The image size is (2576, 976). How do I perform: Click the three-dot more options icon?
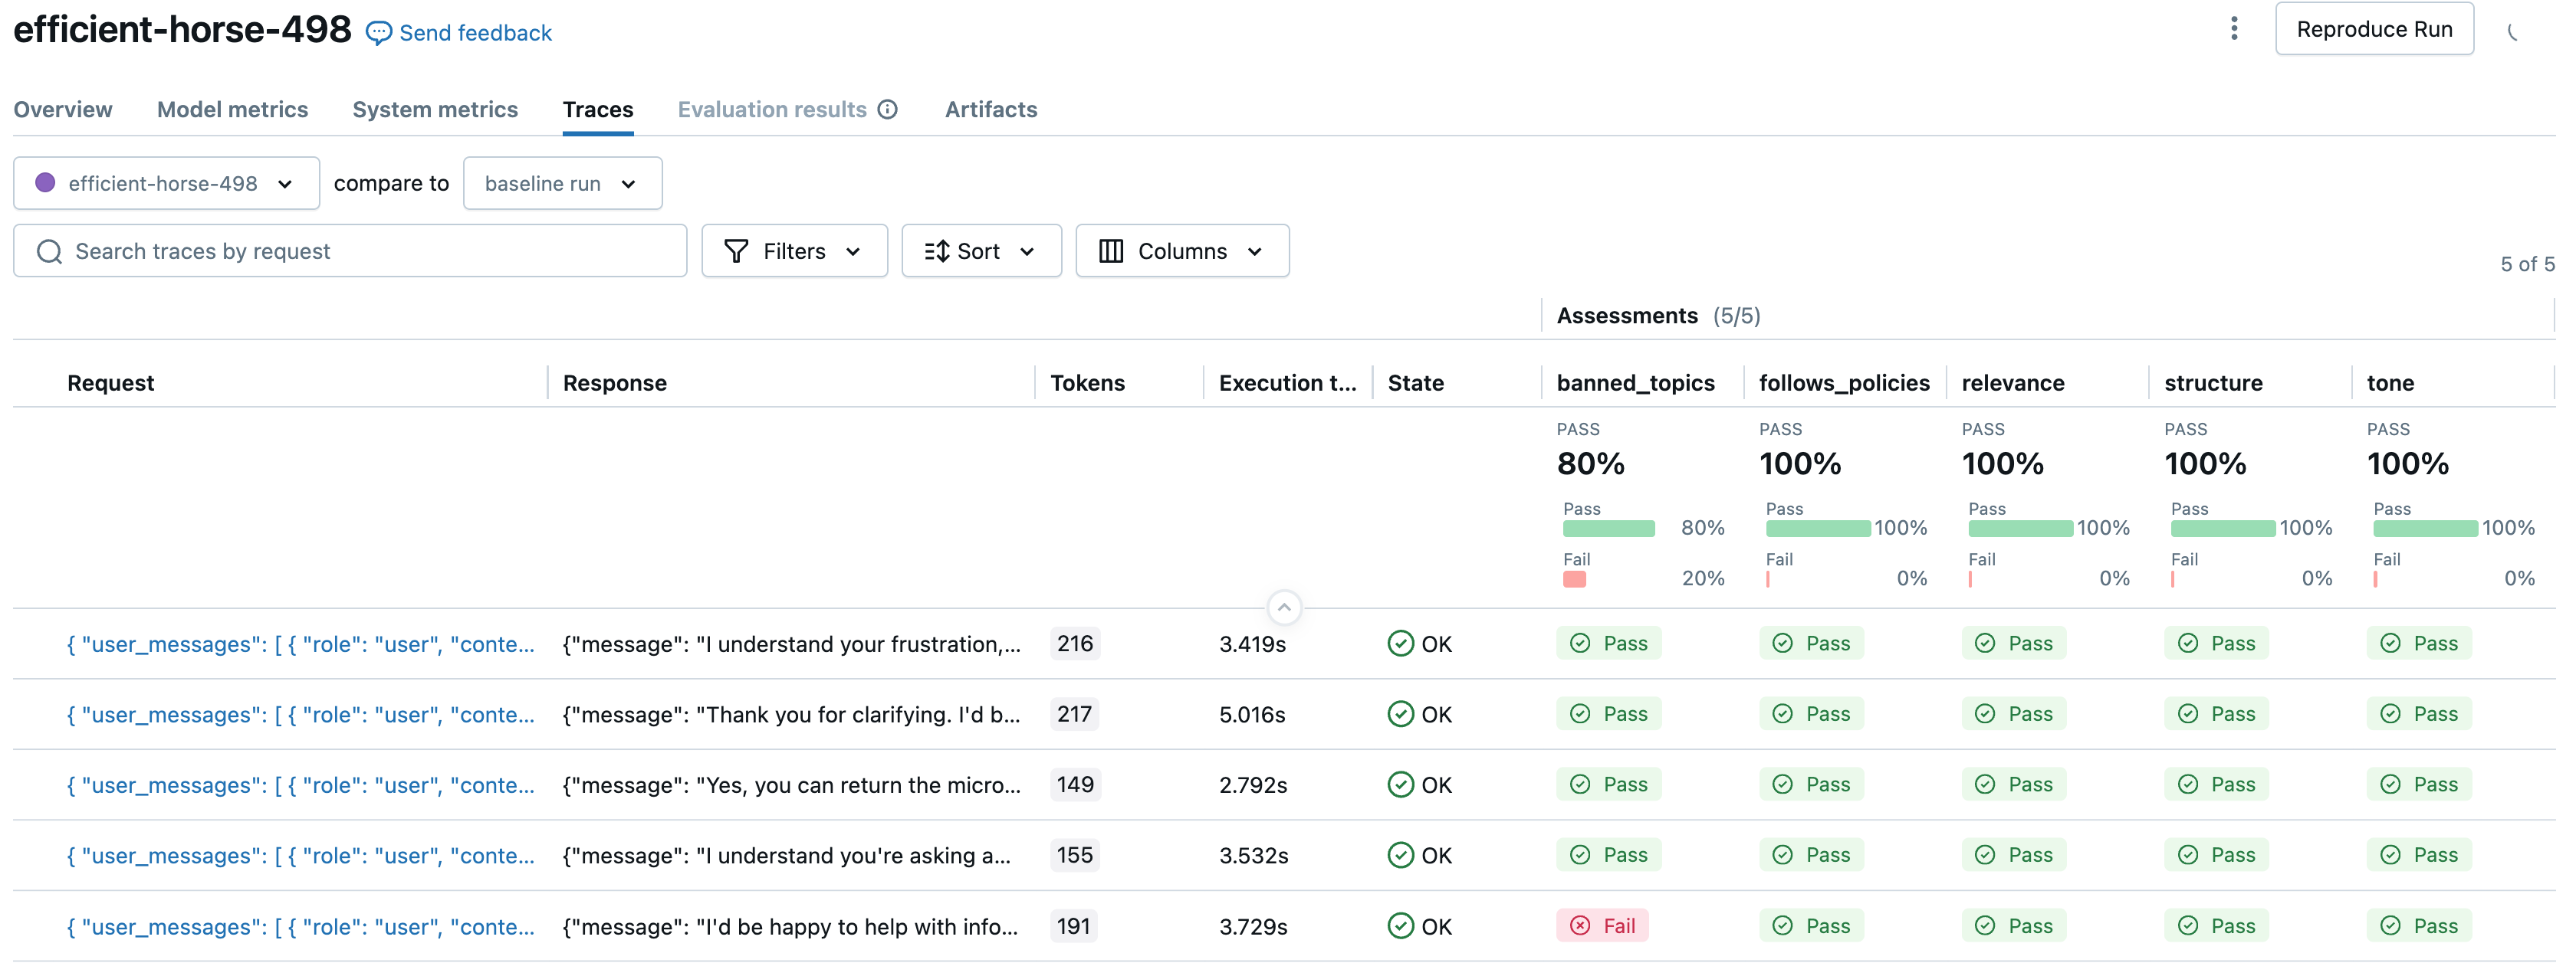pyautogui.click(x=2233, y=29)
